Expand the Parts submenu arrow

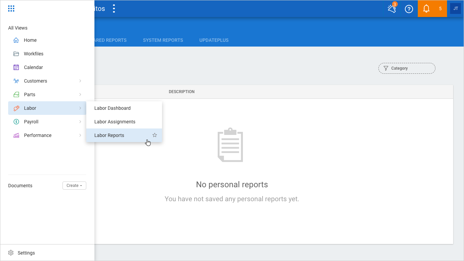[80, 94]
